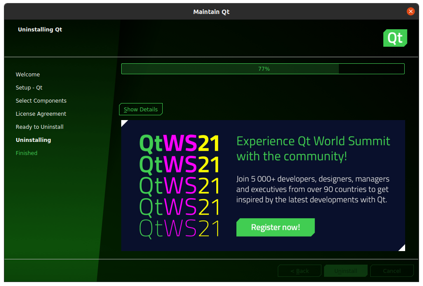Select the bold Uninstalling step
This screenshot has width=423, height=286.
[33, 140]
